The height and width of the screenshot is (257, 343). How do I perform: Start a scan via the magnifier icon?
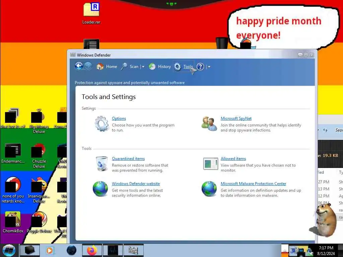point(124,66)
